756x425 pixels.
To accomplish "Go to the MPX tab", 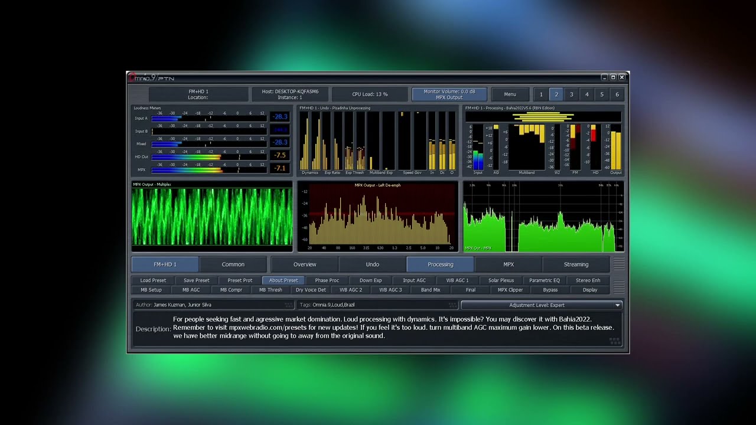I will click(509, 264).
